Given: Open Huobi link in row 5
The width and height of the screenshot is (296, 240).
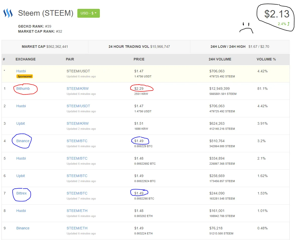Looking at the screenshot, I should click(21, 158).
